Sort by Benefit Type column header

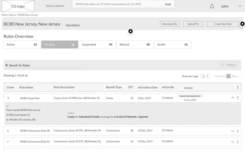114,87
